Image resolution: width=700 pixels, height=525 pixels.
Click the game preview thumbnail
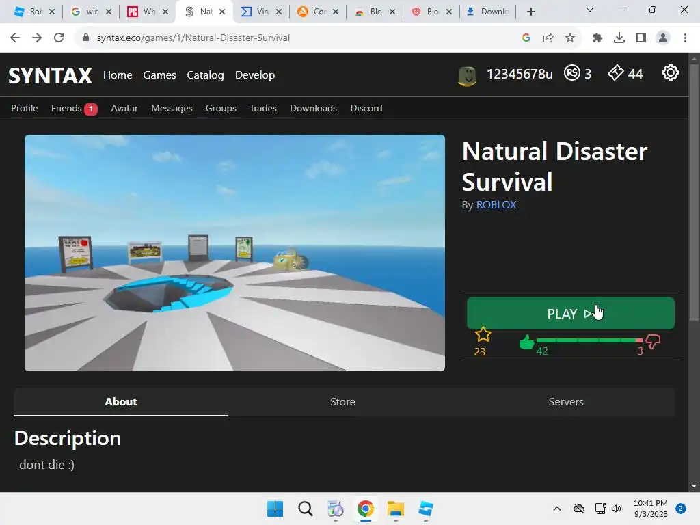coord(235,253)
